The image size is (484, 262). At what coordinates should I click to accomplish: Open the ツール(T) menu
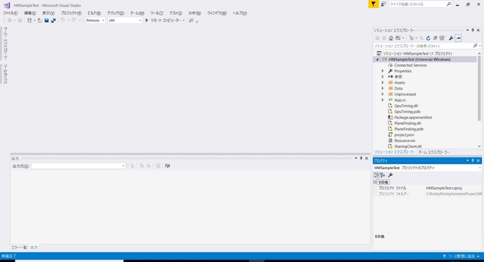click(x=156, y=13)
